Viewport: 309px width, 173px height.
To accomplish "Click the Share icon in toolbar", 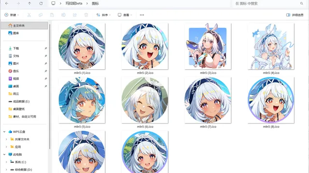I will (x=75, y=15).
